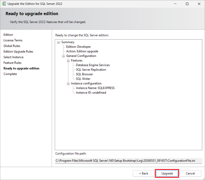Select Instance Name: SQLEXPRESS item

[x=95, y=88]
